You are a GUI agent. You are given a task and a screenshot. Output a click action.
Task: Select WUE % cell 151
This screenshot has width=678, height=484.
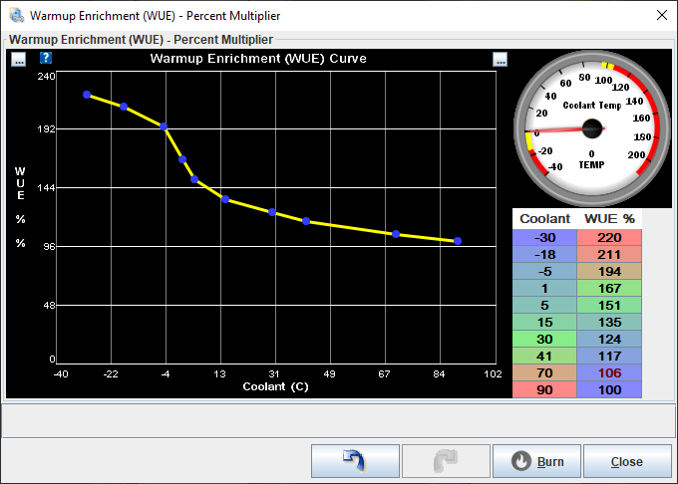point(609,306)
